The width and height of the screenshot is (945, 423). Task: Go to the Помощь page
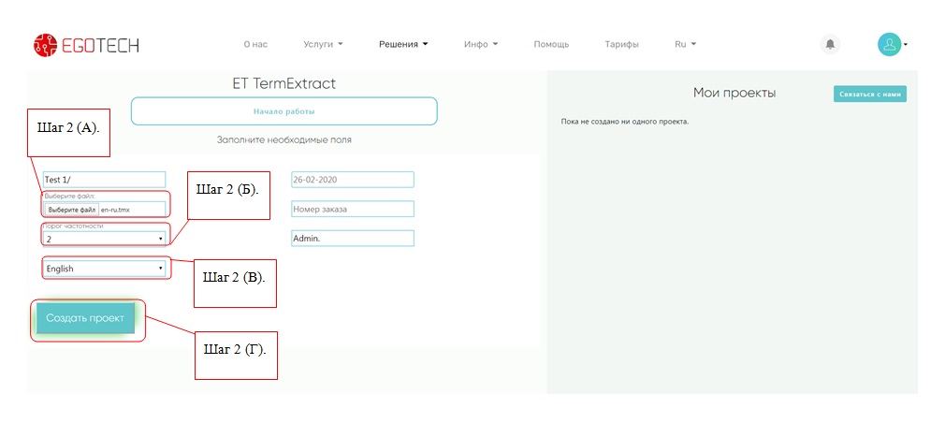point(551,44)
